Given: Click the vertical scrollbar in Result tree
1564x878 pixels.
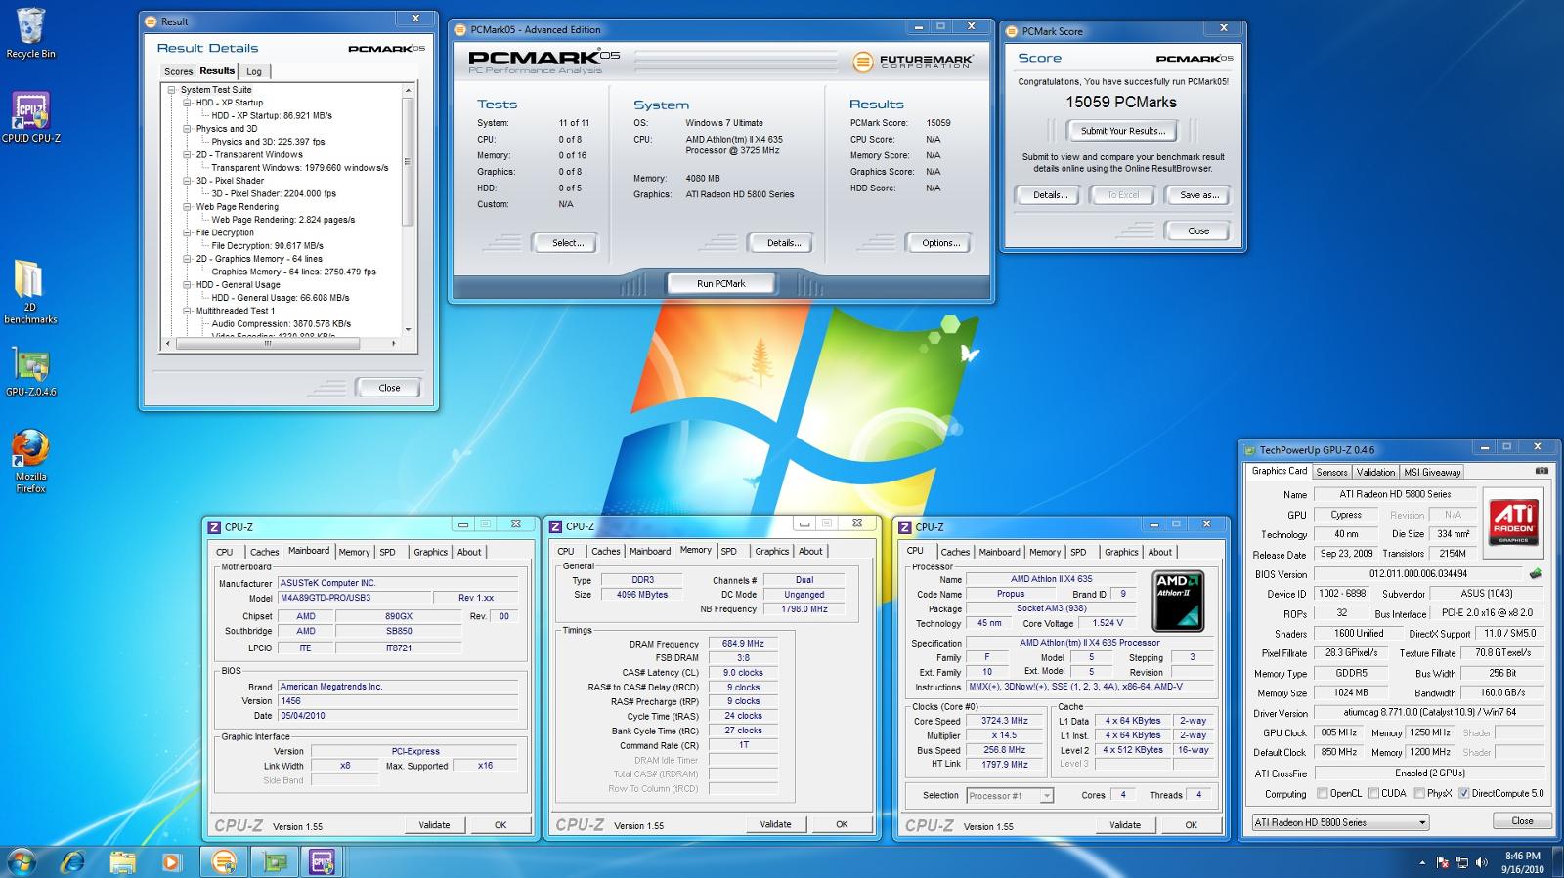Looking at the screenshot, I should [409, 210].
